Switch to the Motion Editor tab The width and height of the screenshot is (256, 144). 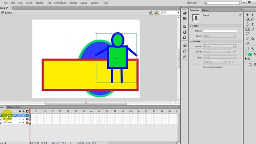(14, 107)
